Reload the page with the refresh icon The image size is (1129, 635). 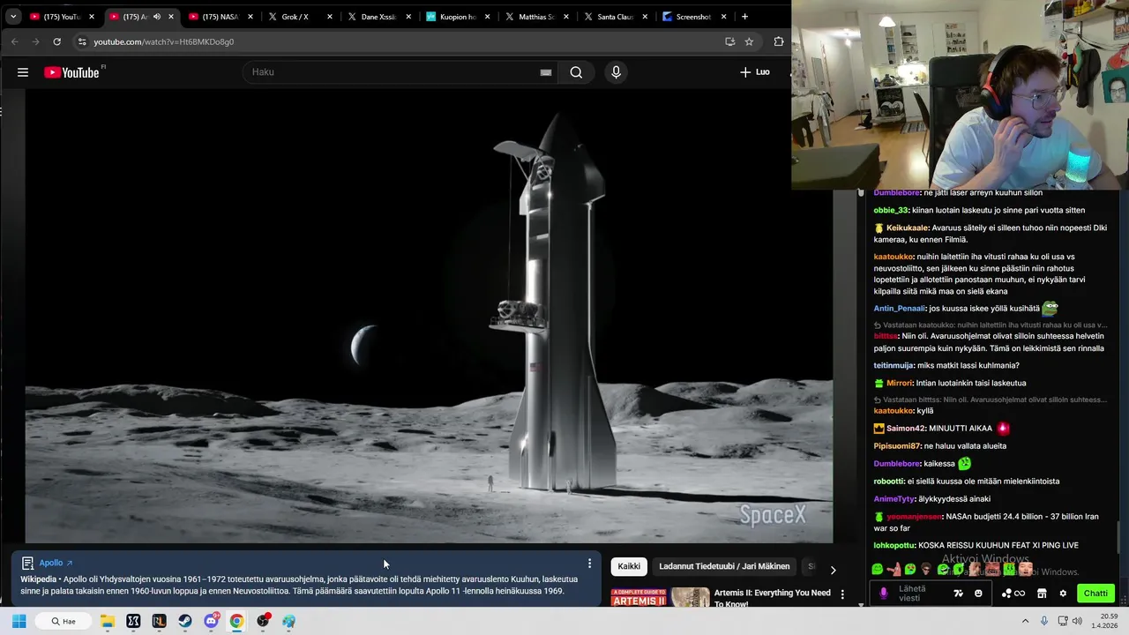point(56,41)
